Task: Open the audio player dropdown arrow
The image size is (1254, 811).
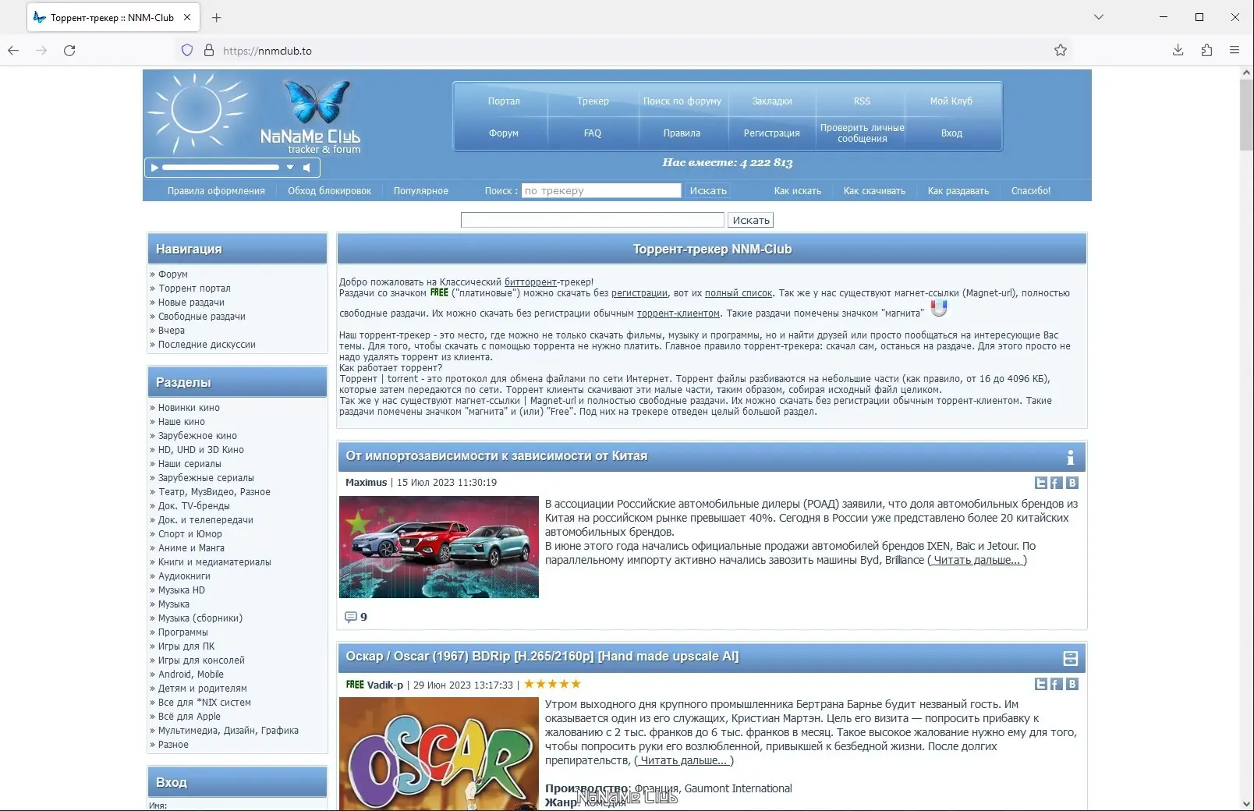Action: coord(290,168)
